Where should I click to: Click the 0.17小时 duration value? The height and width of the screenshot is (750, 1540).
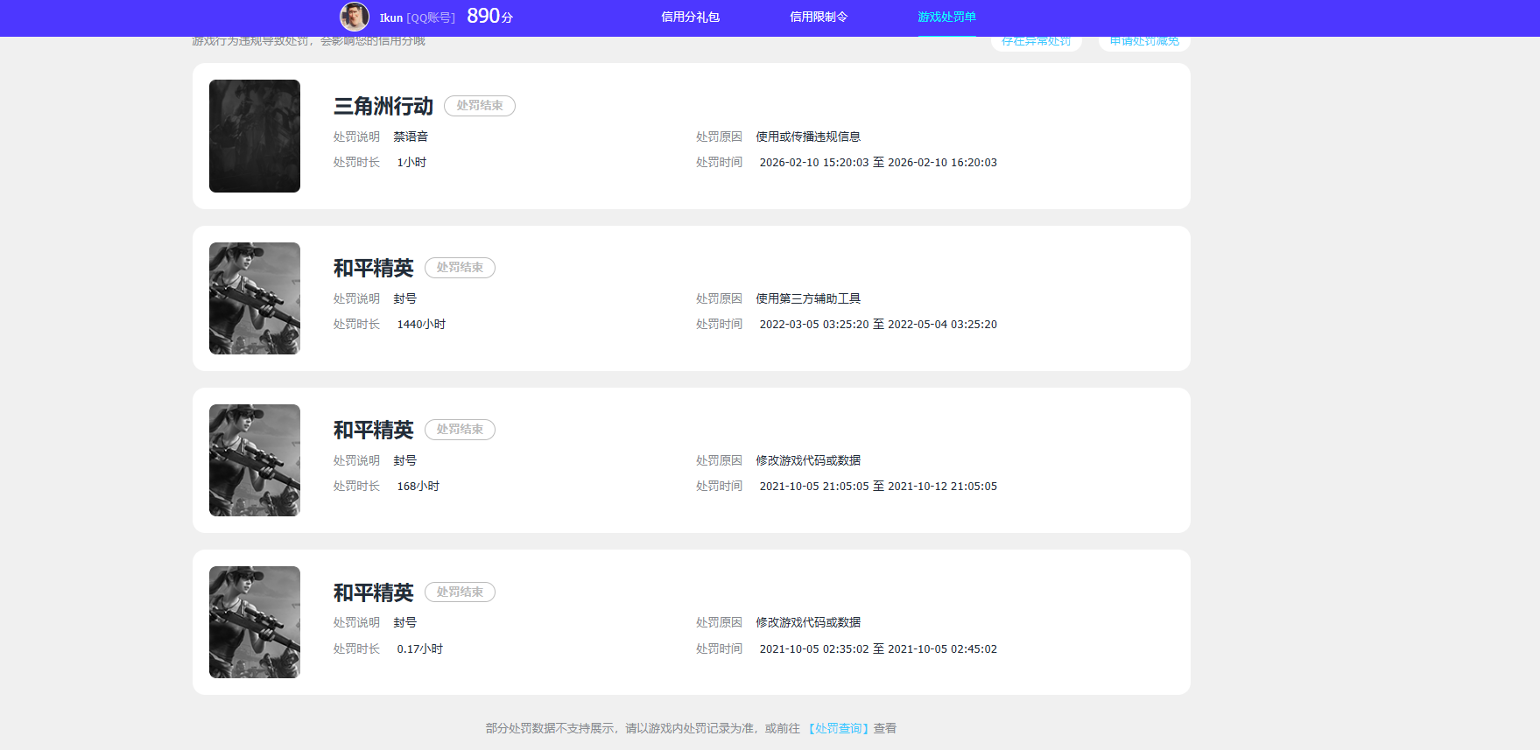coord(419,648)
